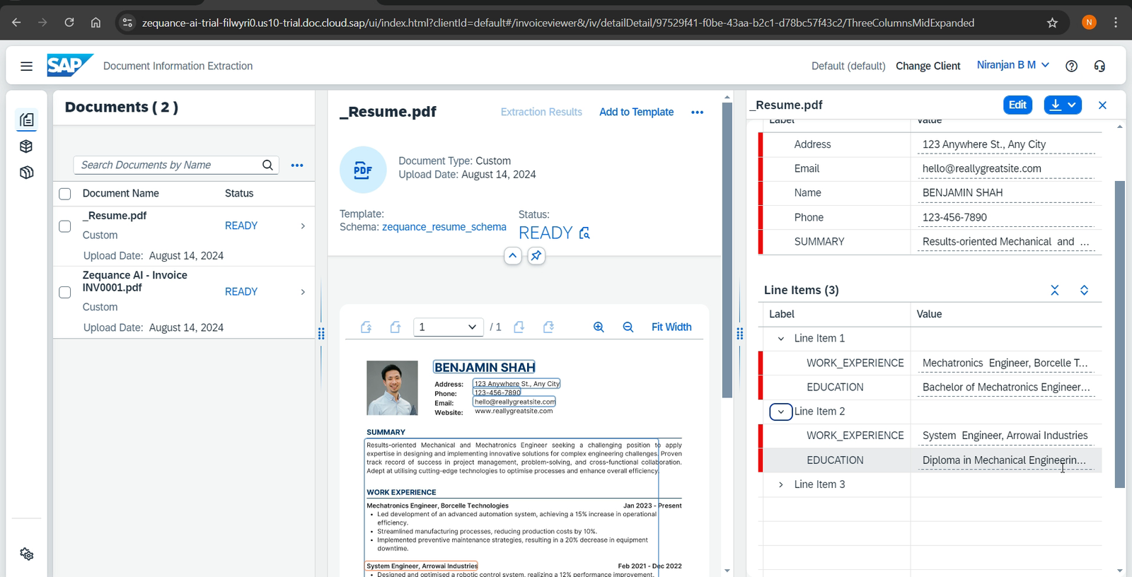Viewport: 1132px width, 577px height.
Task: Open the settings gear in the sidebar
Action: coord(27,554)
